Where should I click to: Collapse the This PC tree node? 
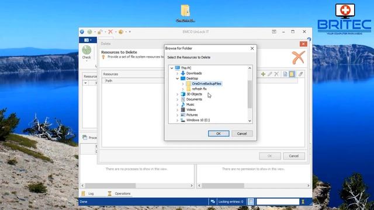tap(172, 68)
